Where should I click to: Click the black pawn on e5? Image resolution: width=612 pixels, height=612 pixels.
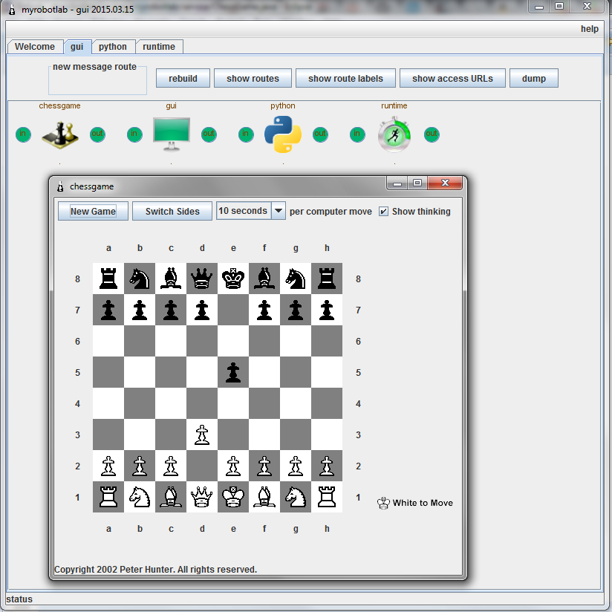(x=233, y=372)
